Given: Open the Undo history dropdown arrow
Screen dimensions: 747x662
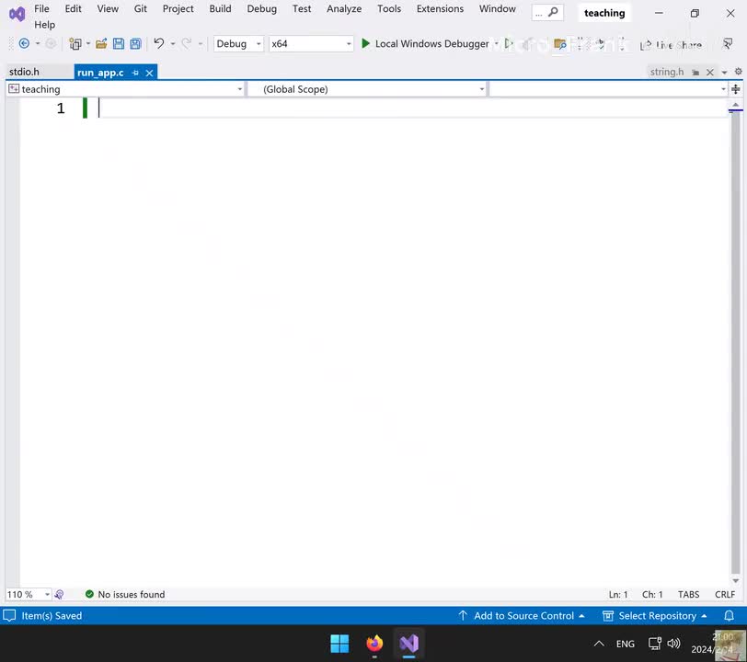Looking at the screenshot, I should 173,44.
